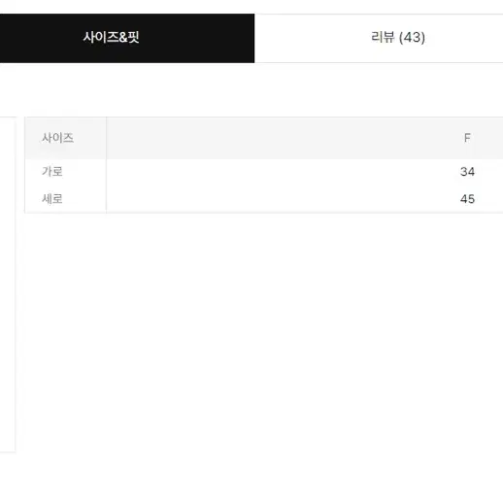The height and width of the screenshot is (503, 503).
Task: Click the 세로 value 45
Action: (x=467, y=199)
